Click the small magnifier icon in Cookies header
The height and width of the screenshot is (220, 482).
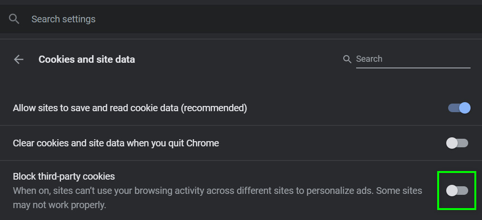tap(347, 59)
